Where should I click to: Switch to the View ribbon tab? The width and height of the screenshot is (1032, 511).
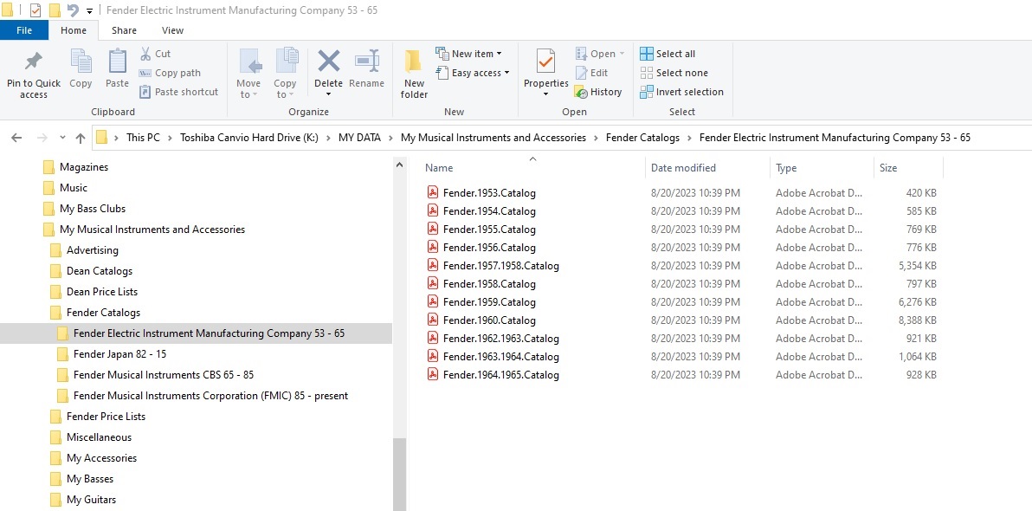(x=172, y=30)
